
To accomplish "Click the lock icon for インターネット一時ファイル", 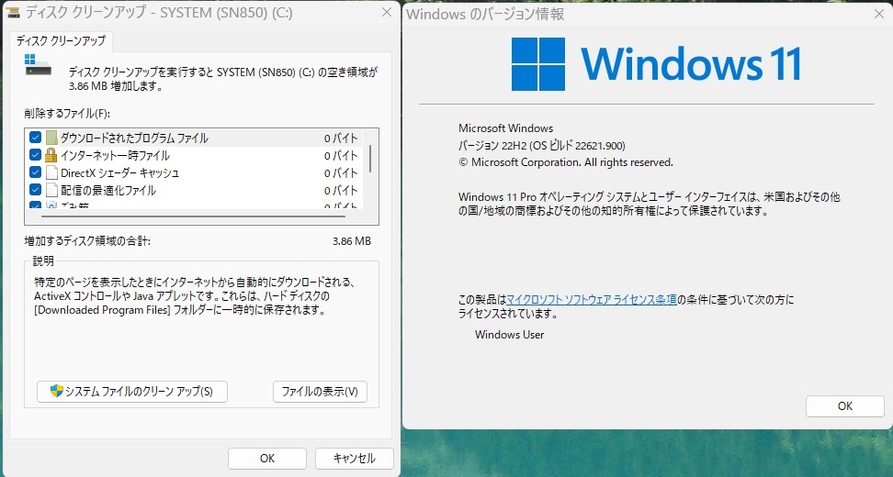I will 51,155.
